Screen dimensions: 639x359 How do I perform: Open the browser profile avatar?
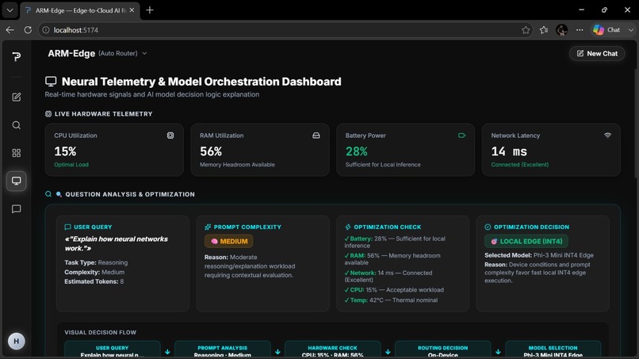click(561, 30)
